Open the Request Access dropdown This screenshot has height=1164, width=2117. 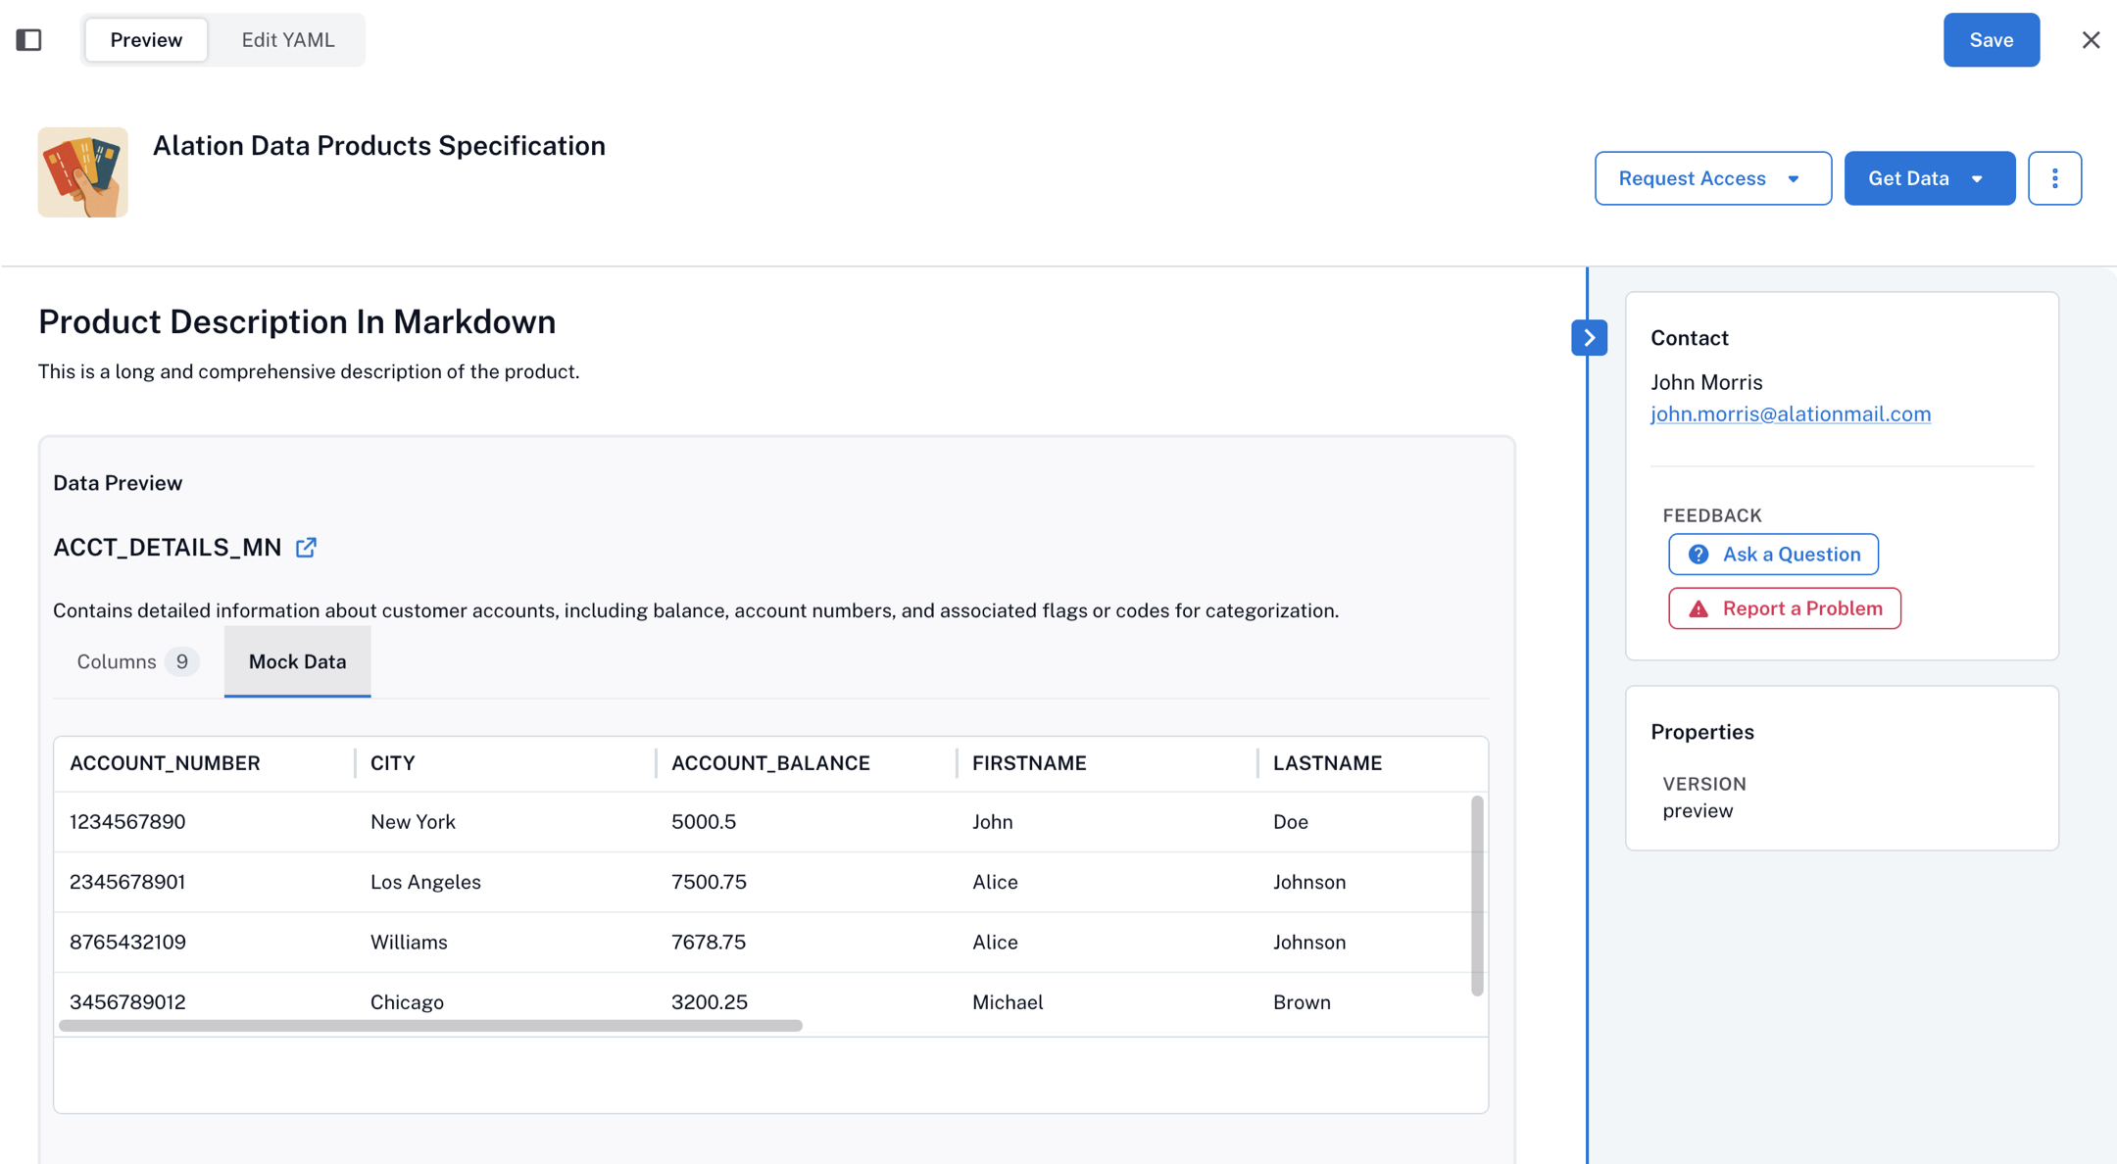coord(1712,177)
